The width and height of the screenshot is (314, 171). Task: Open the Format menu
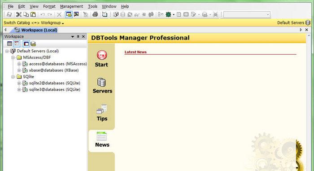[49, 6]
